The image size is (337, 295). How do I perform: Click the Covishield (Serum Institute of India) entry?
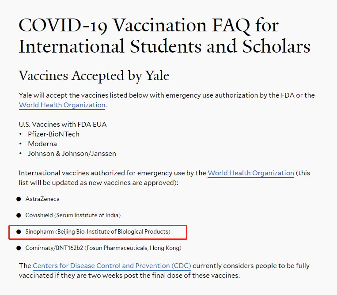tap(73, 215)
